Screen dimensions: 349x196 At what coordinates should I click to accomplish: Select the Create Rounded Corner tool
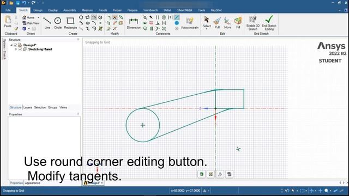pyautogui.click(x=109, y=17)
